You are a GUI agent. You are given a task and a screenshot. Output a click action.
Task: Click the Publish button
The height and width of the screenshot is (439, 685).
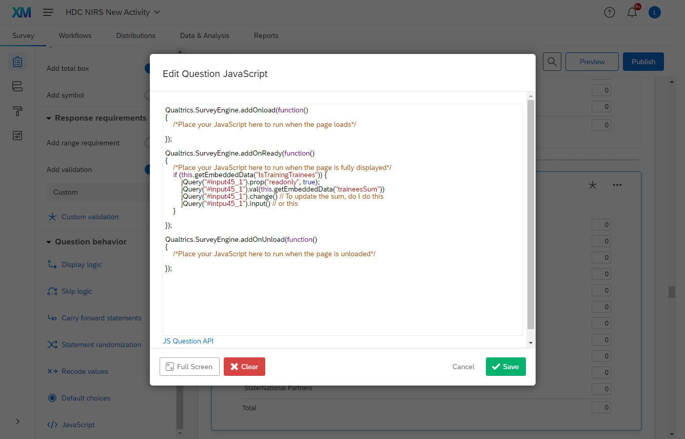[x=643, y=62]
